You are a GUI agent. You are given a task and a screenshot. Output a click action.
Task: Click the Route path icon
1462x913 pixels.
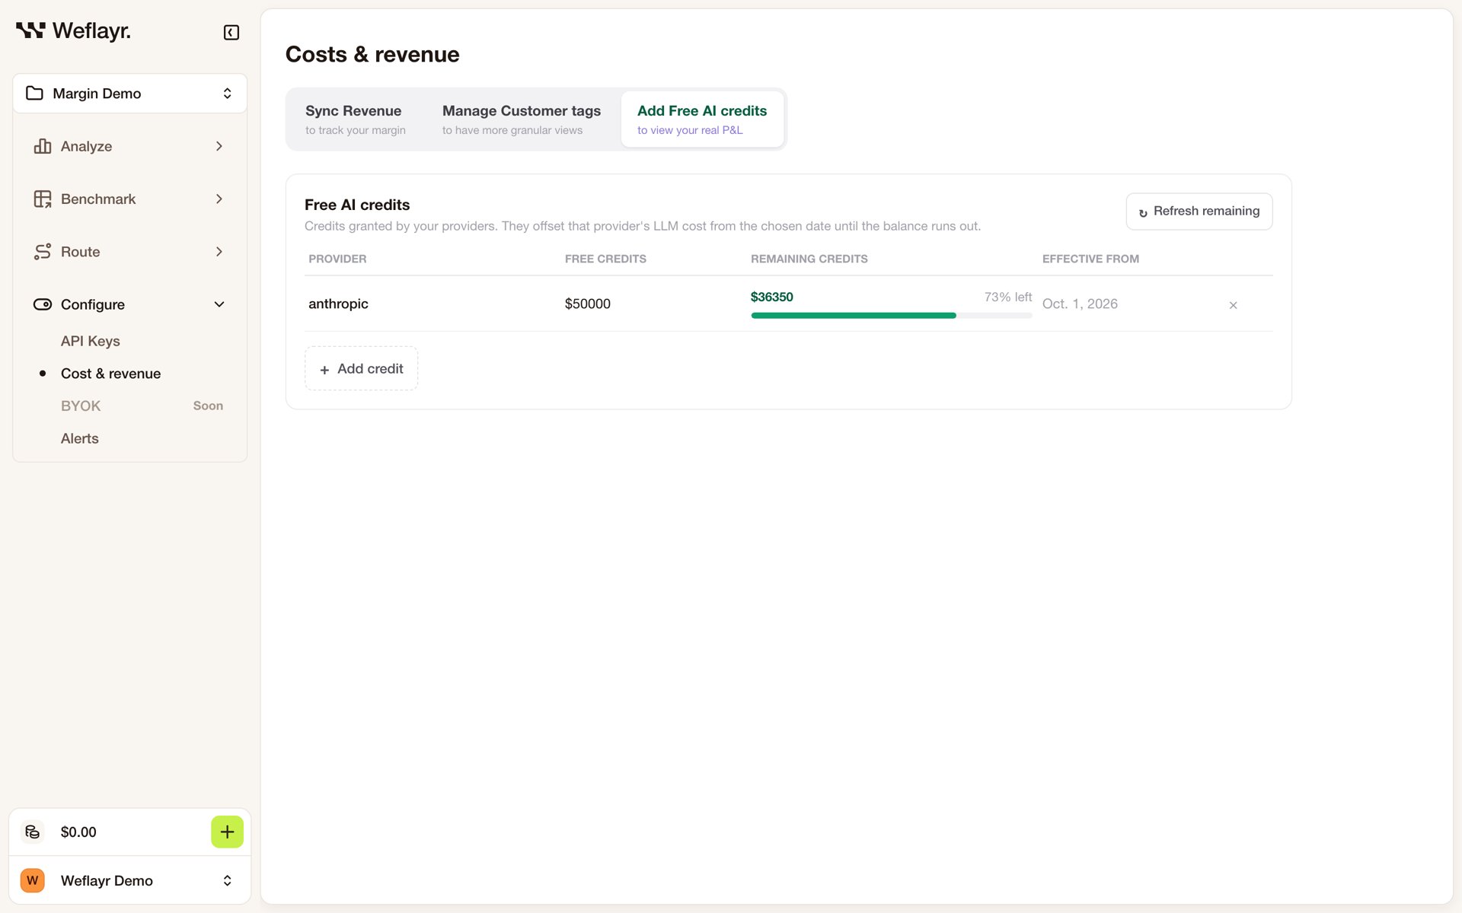[43, 252]
